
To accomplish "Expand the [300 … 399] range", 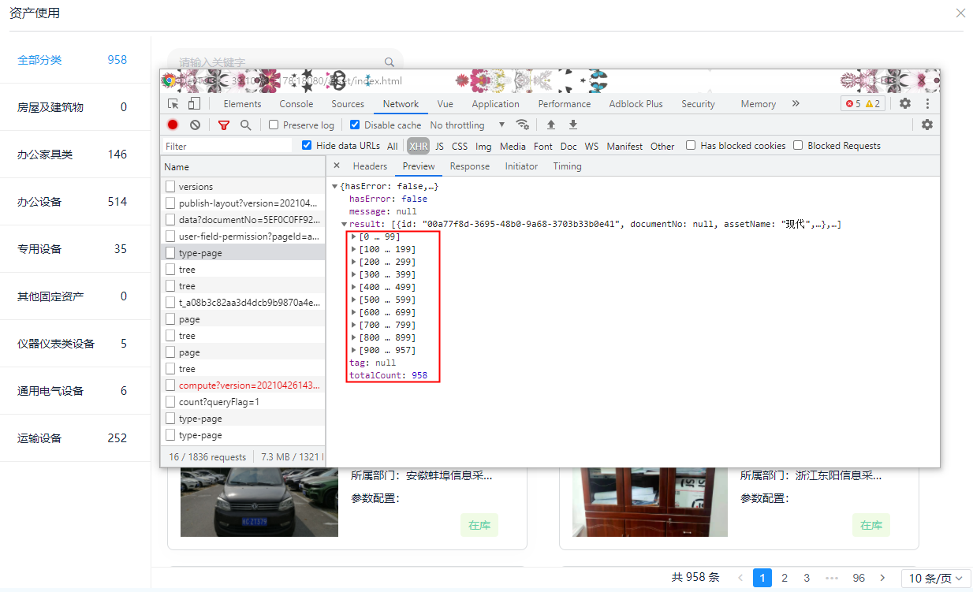I will tap(354, 274).
